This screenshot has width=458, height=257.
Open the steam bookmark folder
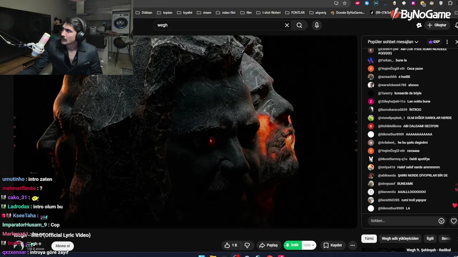[x=204, y=12]
